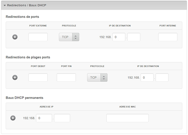Select third octet field in DHCP Adresse IP
188x135 pixels.
(44, 118)
